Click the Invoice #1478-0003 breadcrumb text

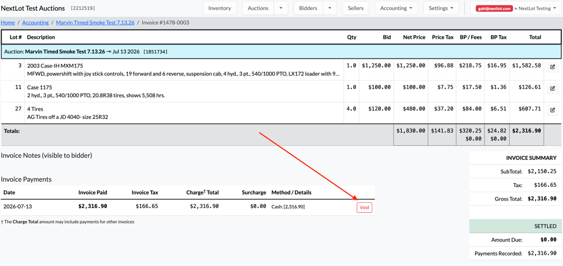[x=165, y=23]
